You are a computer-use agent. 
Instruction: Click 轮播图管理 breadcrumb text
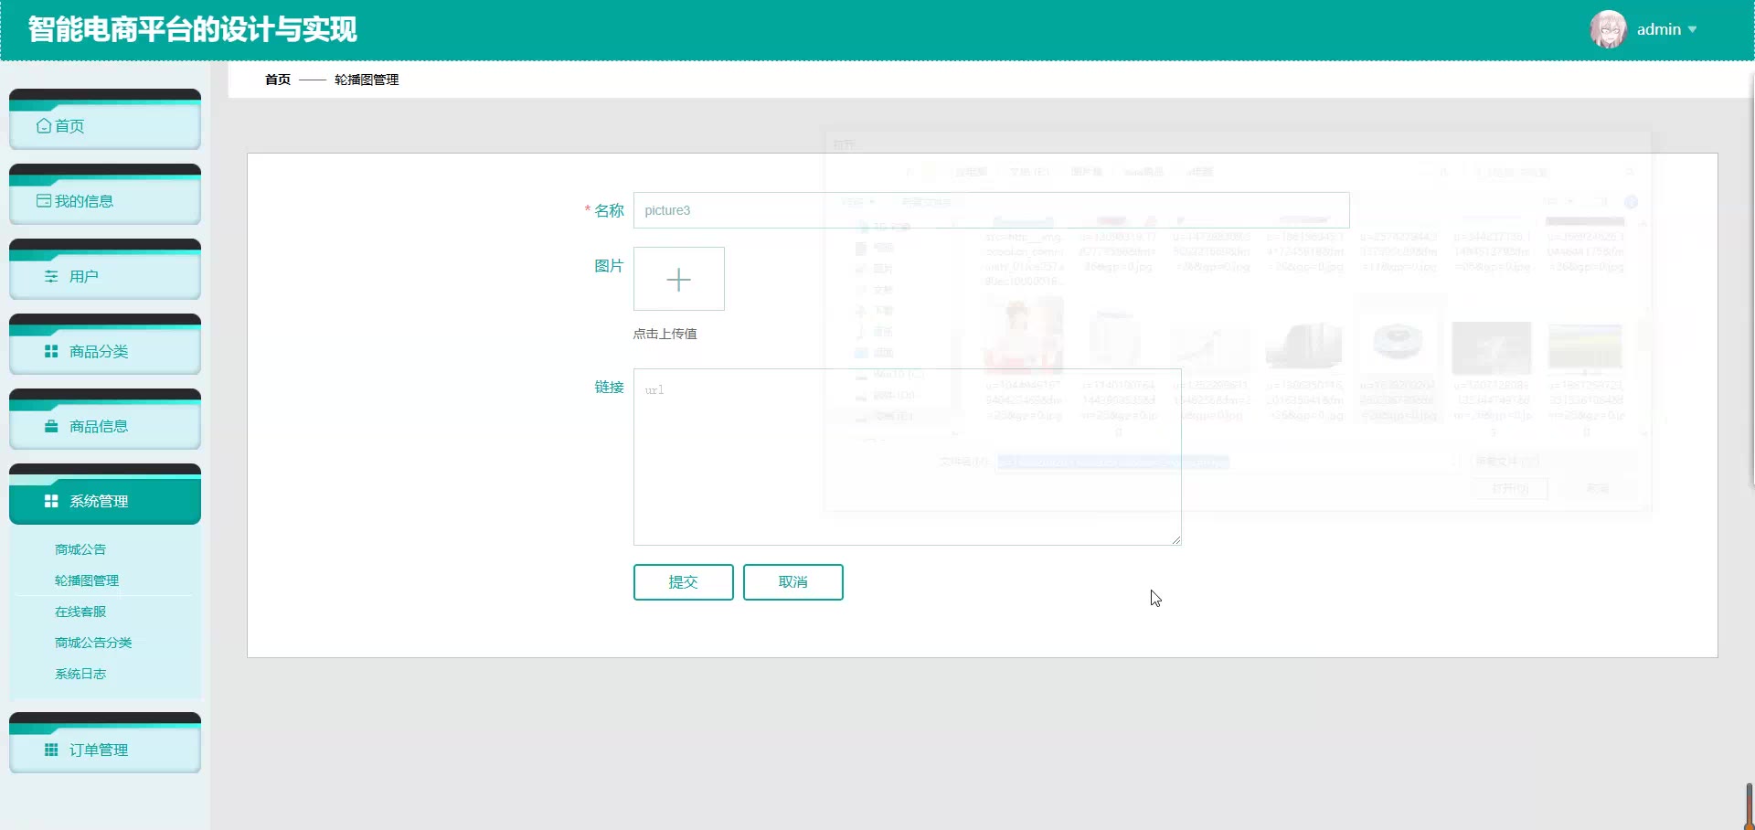367,80
